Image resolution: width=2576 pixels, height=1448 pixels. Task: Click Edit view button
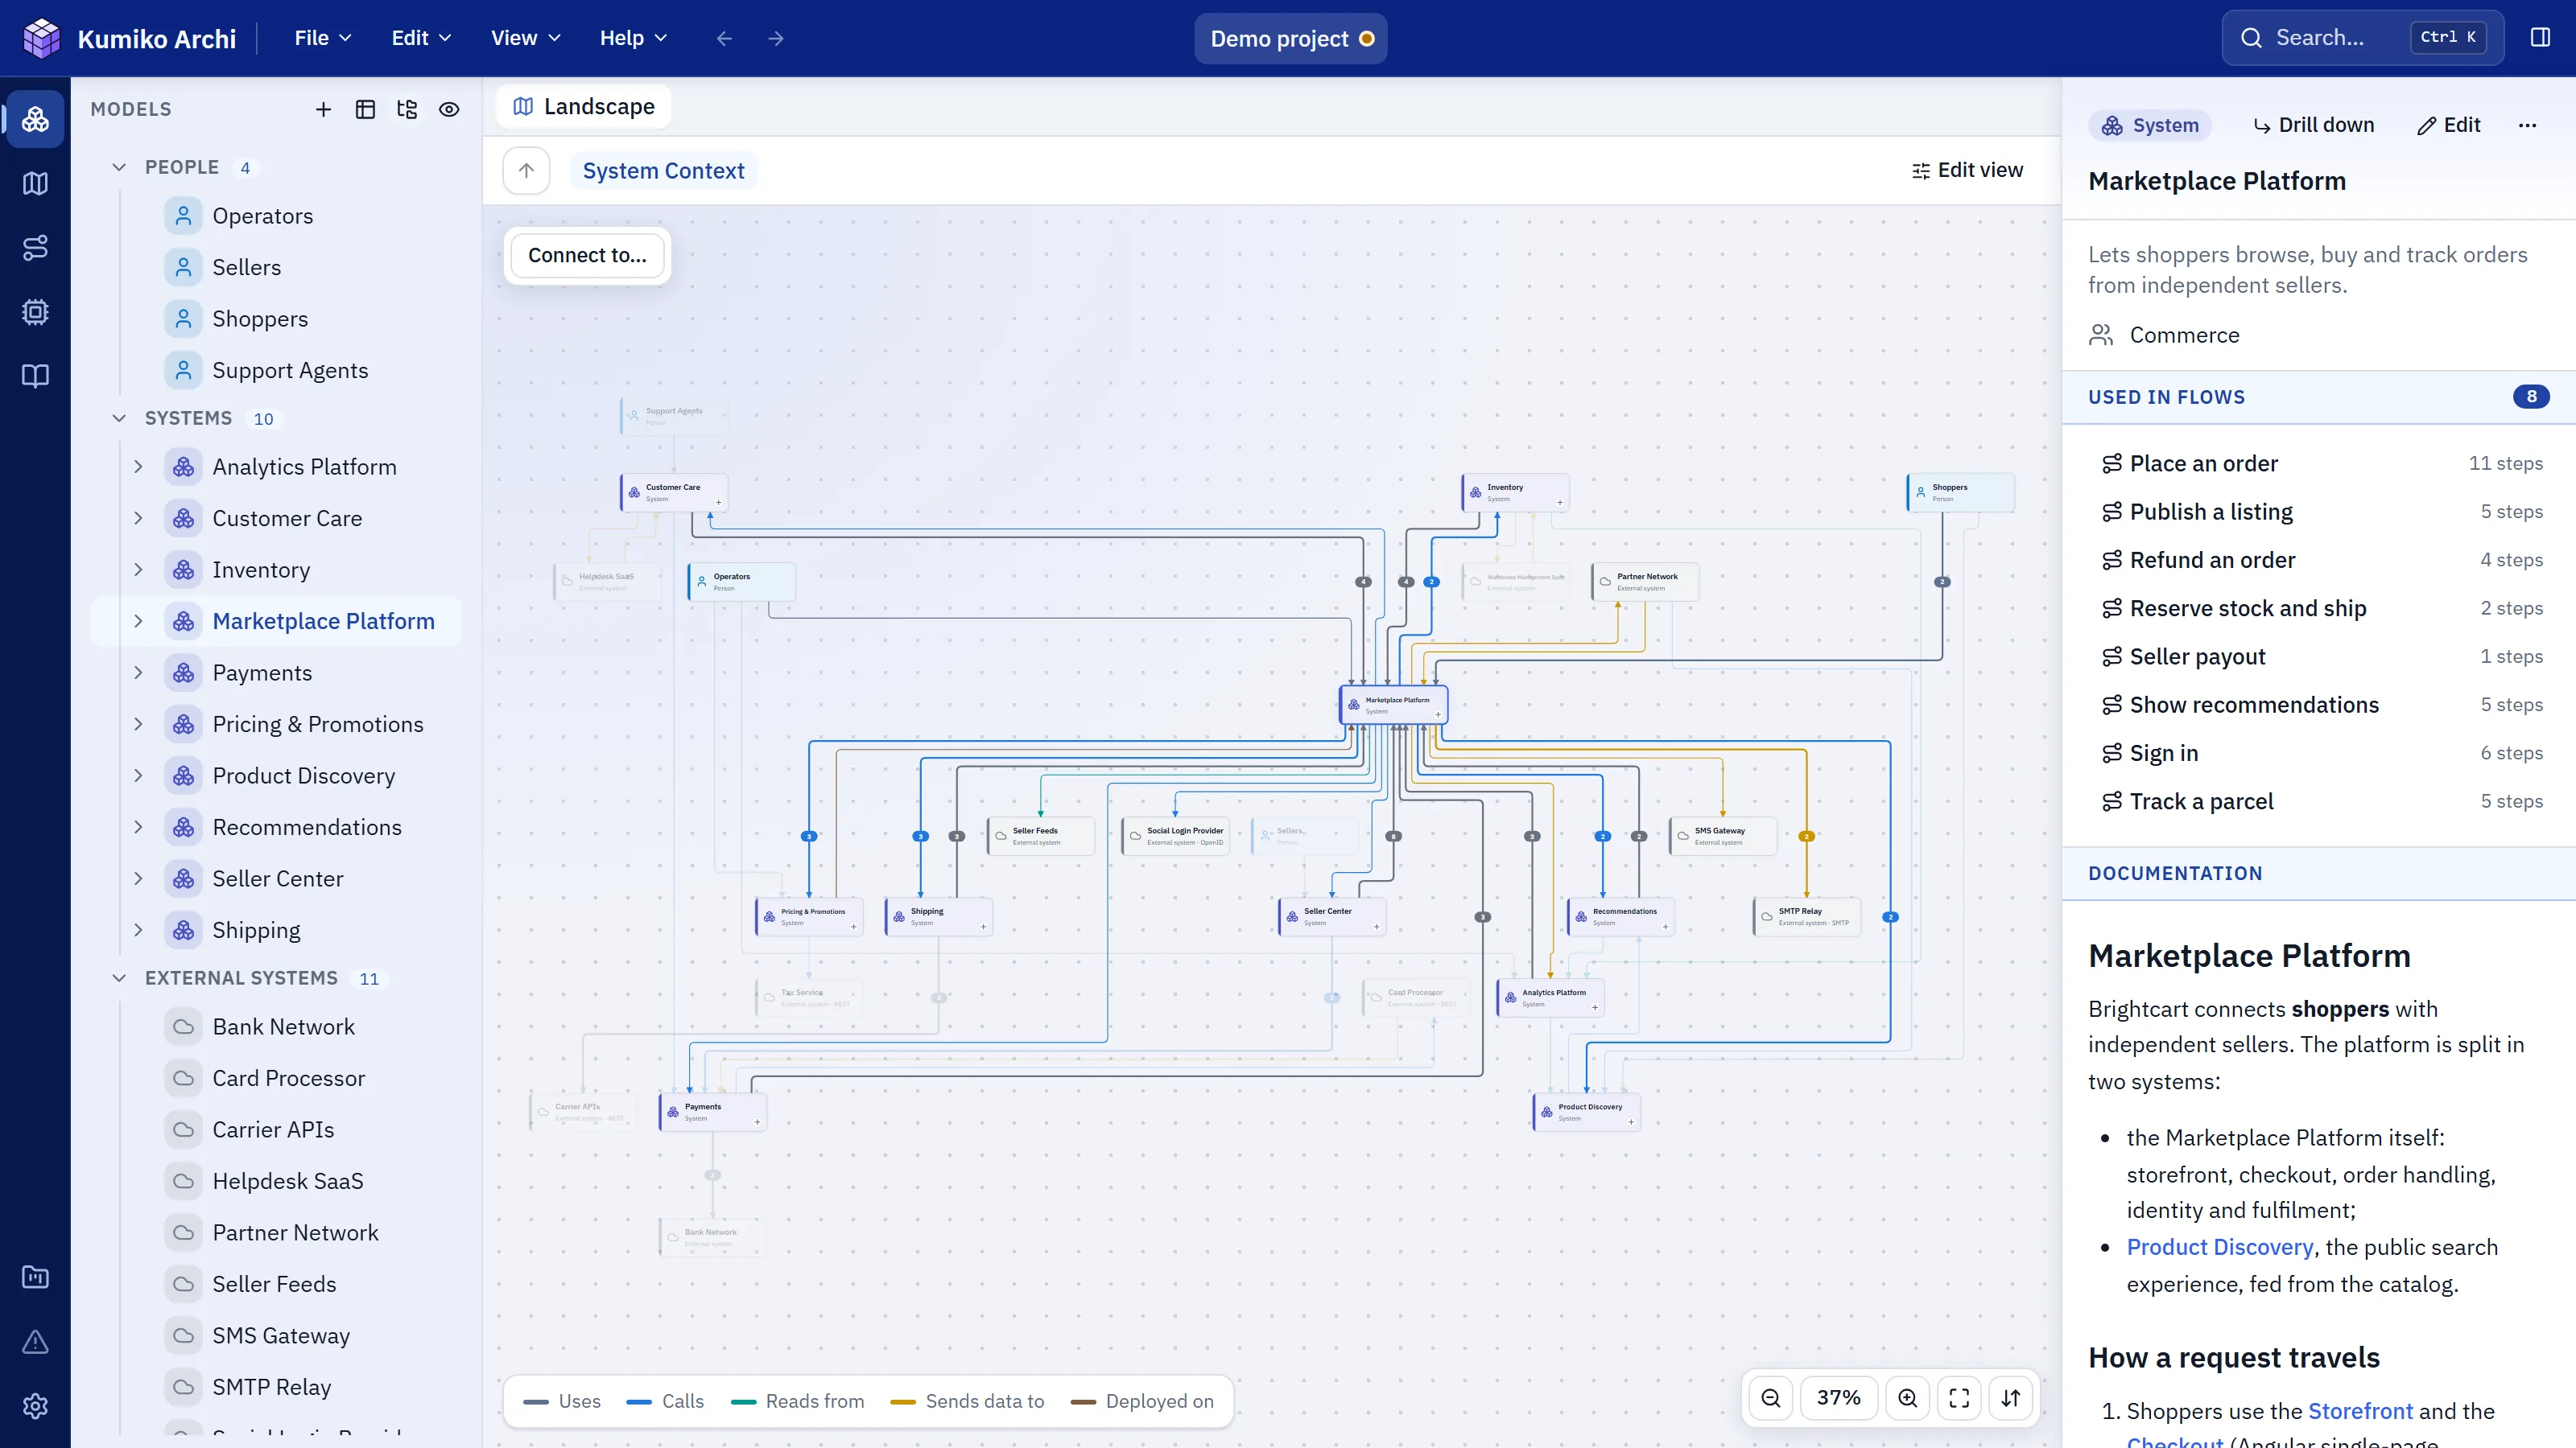[x=1967, y=171]
